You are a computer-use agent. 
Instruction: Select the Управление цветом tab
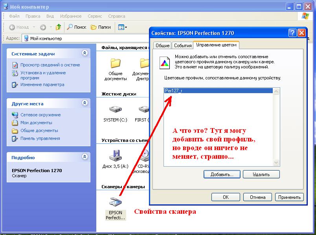point(216,45)
